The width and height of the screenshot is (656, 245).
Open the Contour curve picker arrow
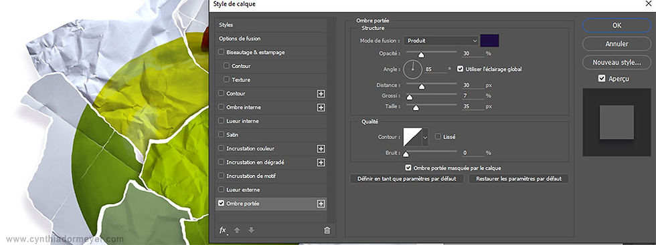tap(426, 137)
